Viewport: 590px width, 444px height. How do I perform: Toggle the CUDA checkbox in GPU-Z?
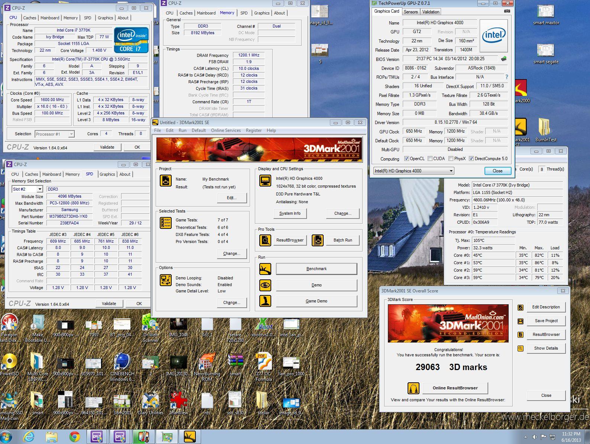(x=430, y=159)
